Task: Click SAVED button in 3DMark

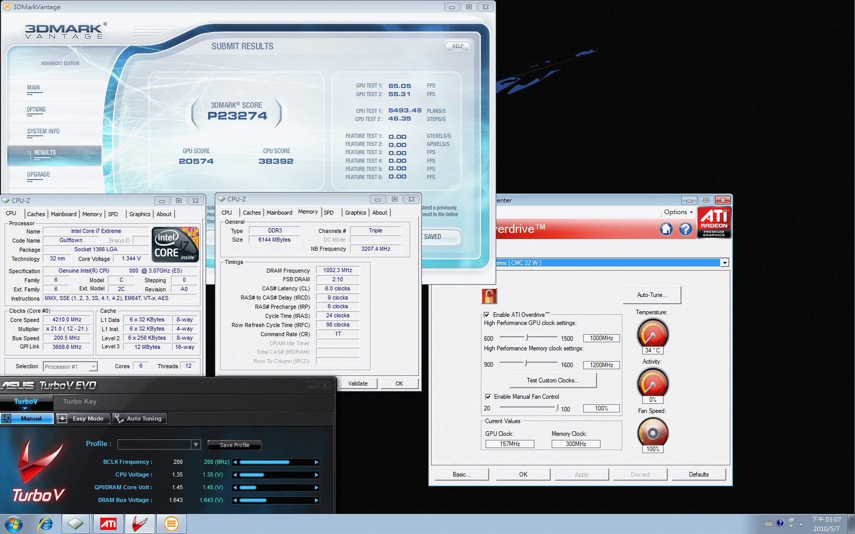Action: [441, 237]
